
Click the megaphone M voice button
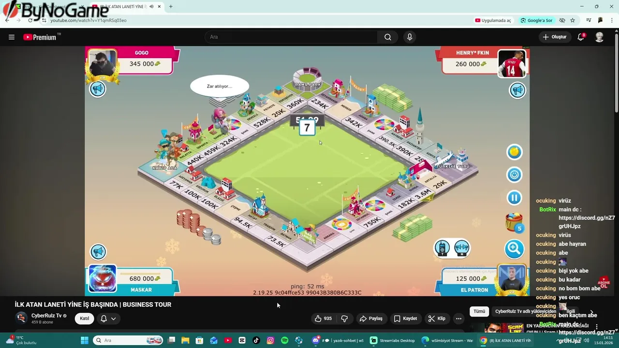462,248
